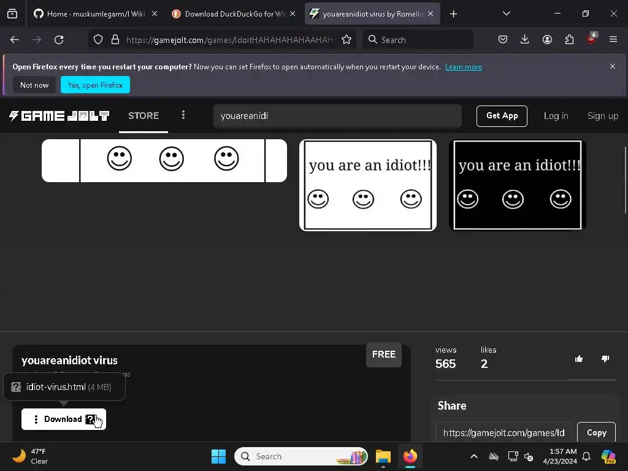Open the Learn more link
628x471 pixels.
(x=464, y=67)
